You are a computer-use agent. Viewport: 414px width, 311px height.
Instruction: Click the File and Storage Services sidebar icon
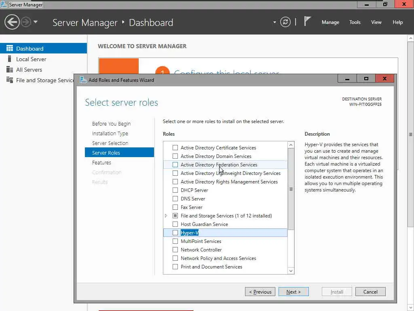pyautogui.click(x=10, y=80)
